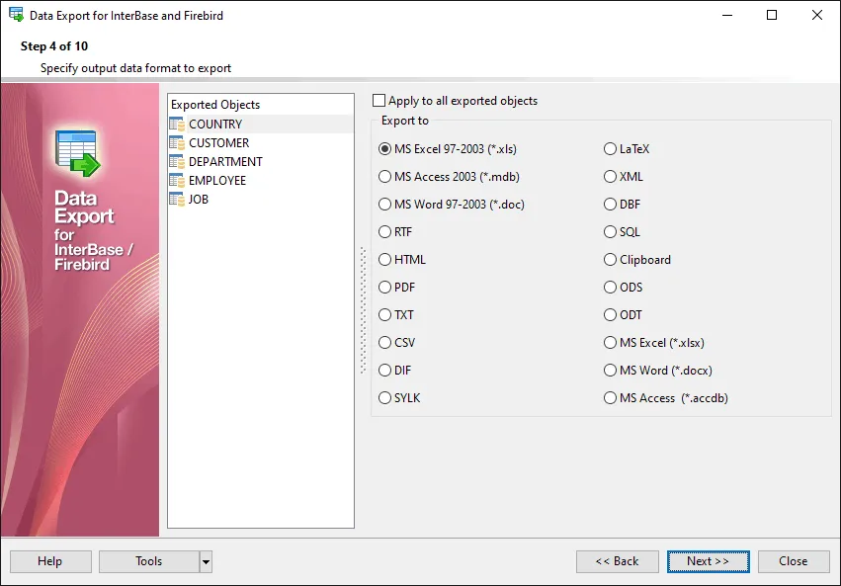Minimize the Data Export window

click(x=727, y=15)
